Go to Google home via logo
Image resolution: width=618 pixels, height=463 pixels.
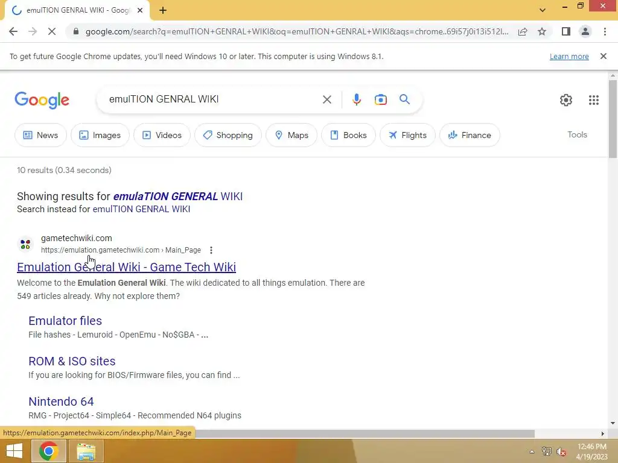click(42, 100)
